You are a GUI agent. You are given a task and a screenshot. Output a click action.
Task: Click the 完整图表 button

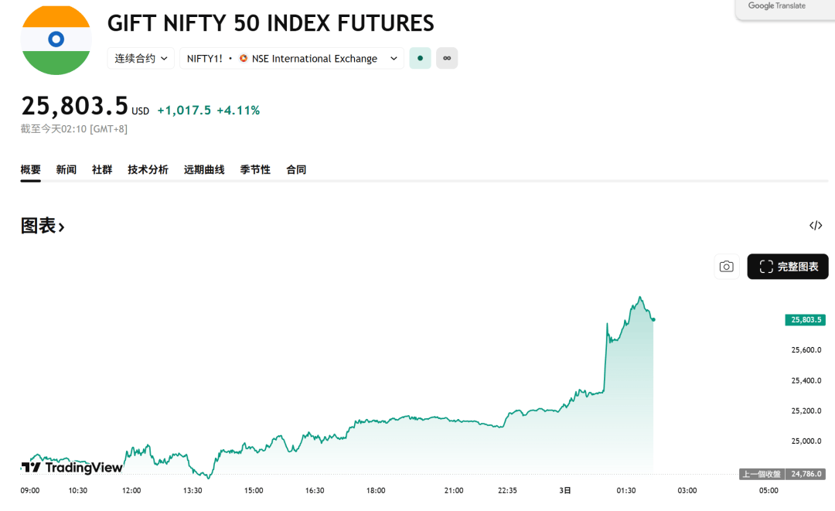[x=788, y=267]
